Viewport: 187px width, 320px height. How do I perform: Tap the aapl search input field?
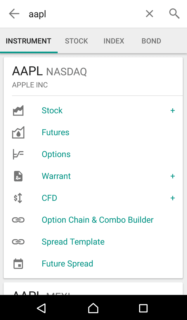pos(73,13)
